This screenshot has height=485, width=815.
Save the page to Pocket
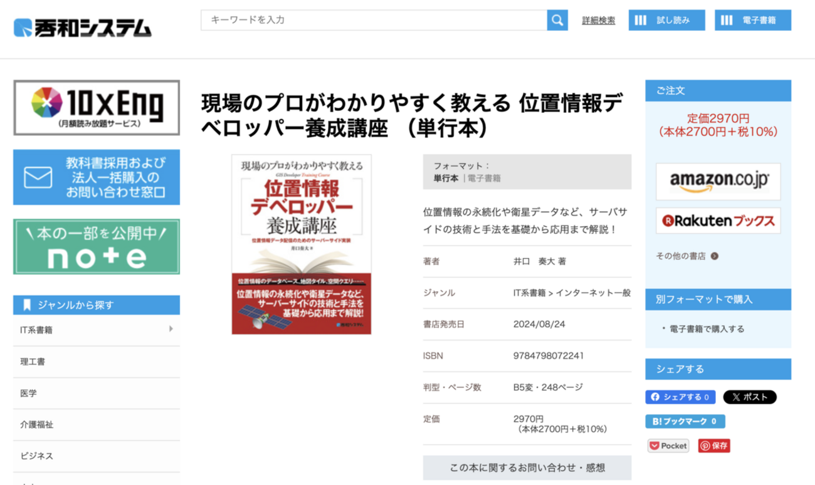[667, 446]
